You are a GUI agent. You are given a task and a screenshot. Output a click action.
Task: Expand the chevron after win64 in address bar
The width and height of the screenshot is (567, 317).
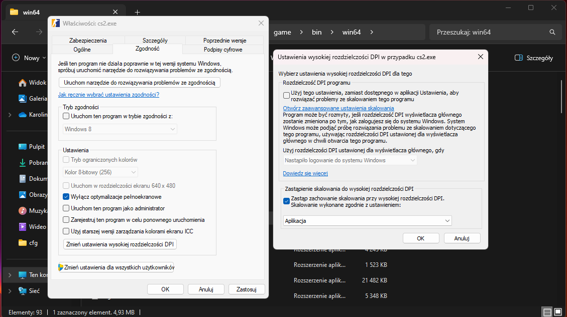click(371, 32)
